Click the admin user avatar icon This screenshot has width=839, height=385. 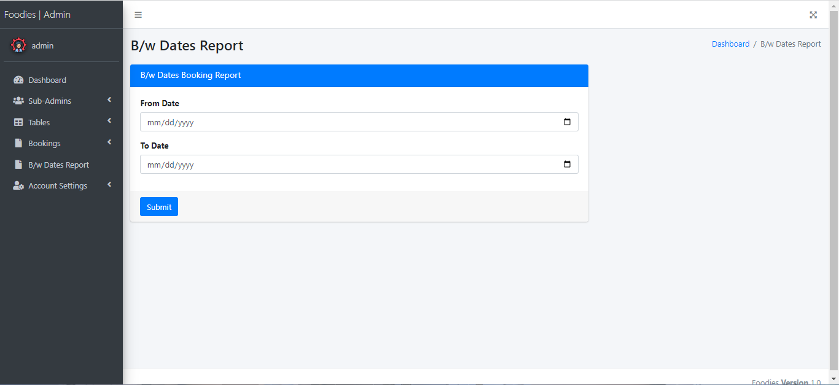click(x=19, y=45)
